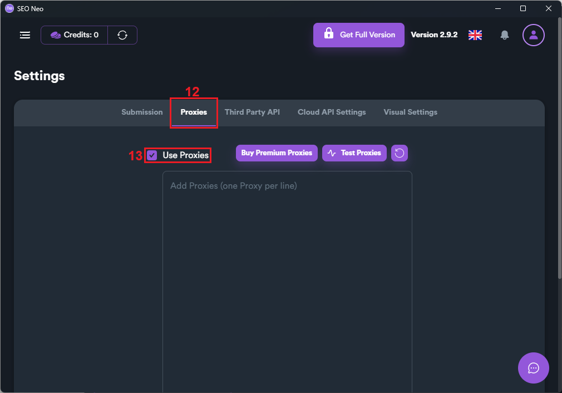The width and height of the screenshot is (562, 393).
Task: Reset proxies with the circular arrow icon
Action: (x=400, y=153)
